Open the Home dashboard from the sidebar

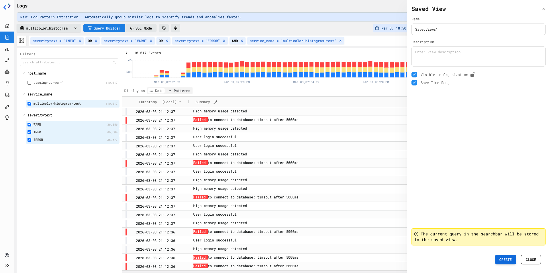[7, 26]
